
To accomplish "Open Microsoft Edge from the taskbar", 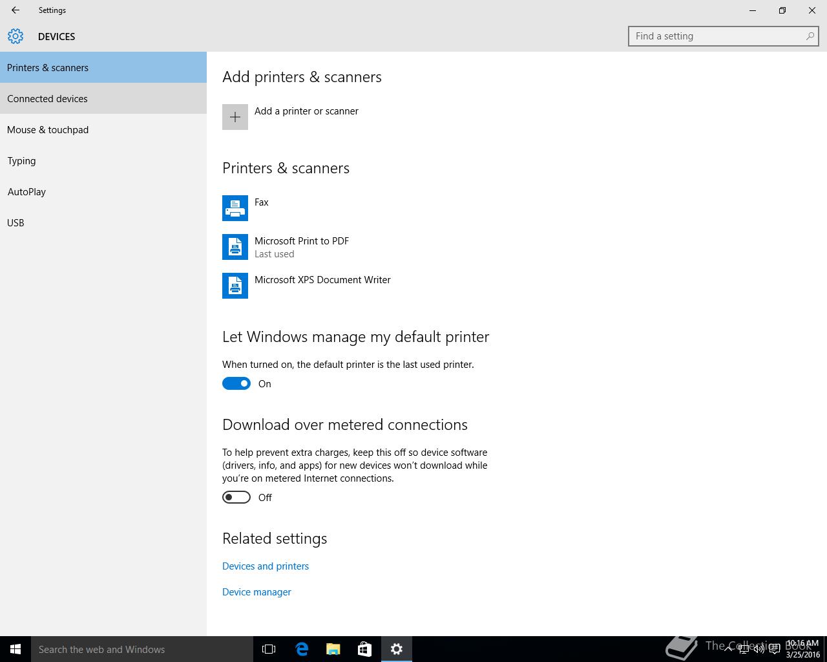I will click(x=302, y=649).
